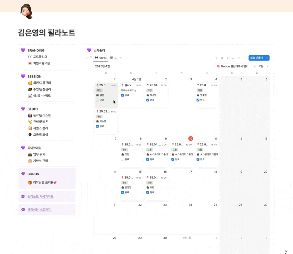Open 시퀀스 정리 page link
Screen dimensions: 293x254
click(40, 128)
